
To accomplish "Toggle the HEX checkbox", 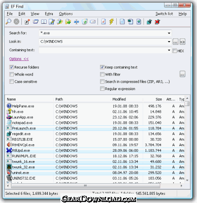I will point(175,51).
